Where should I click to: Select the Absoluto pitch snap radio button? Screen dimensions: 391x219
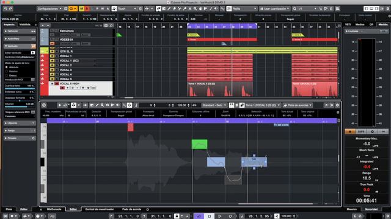click(x=7, y=68)
